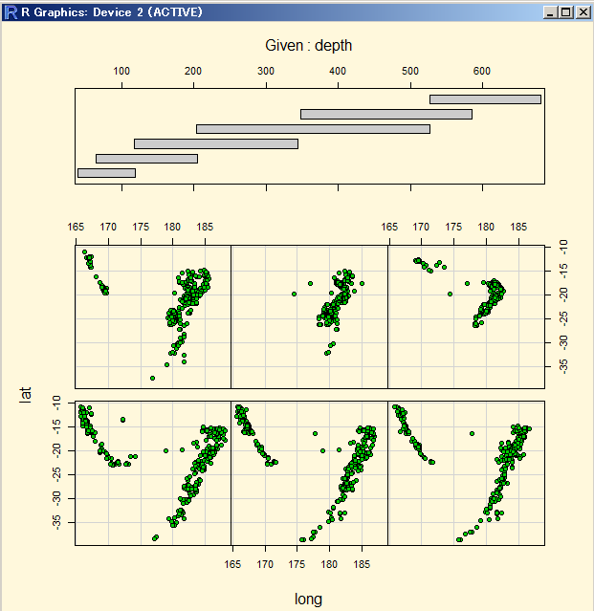Click inside the top-left scatter panel
The image size is (594, 611).
tap(153, 316)
